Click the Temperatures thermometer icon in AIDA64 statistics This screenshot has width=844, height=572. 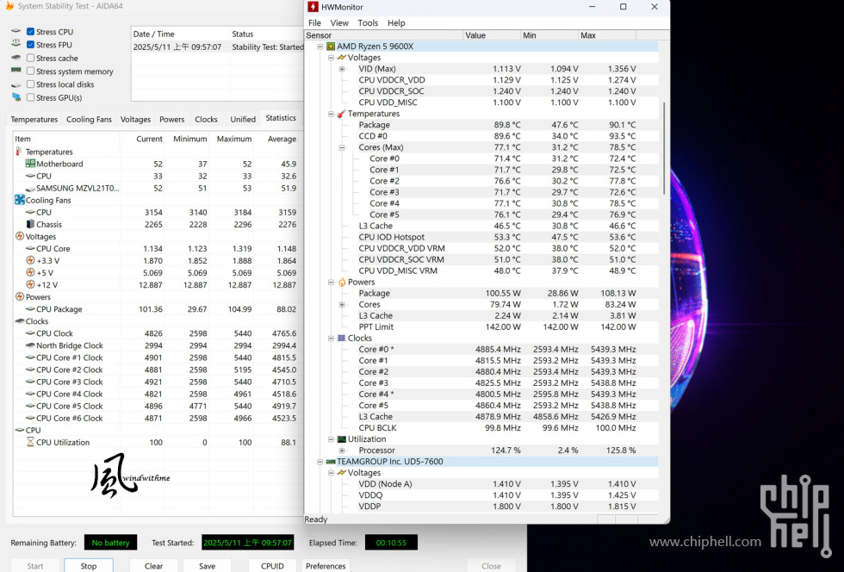pos(19,152)
